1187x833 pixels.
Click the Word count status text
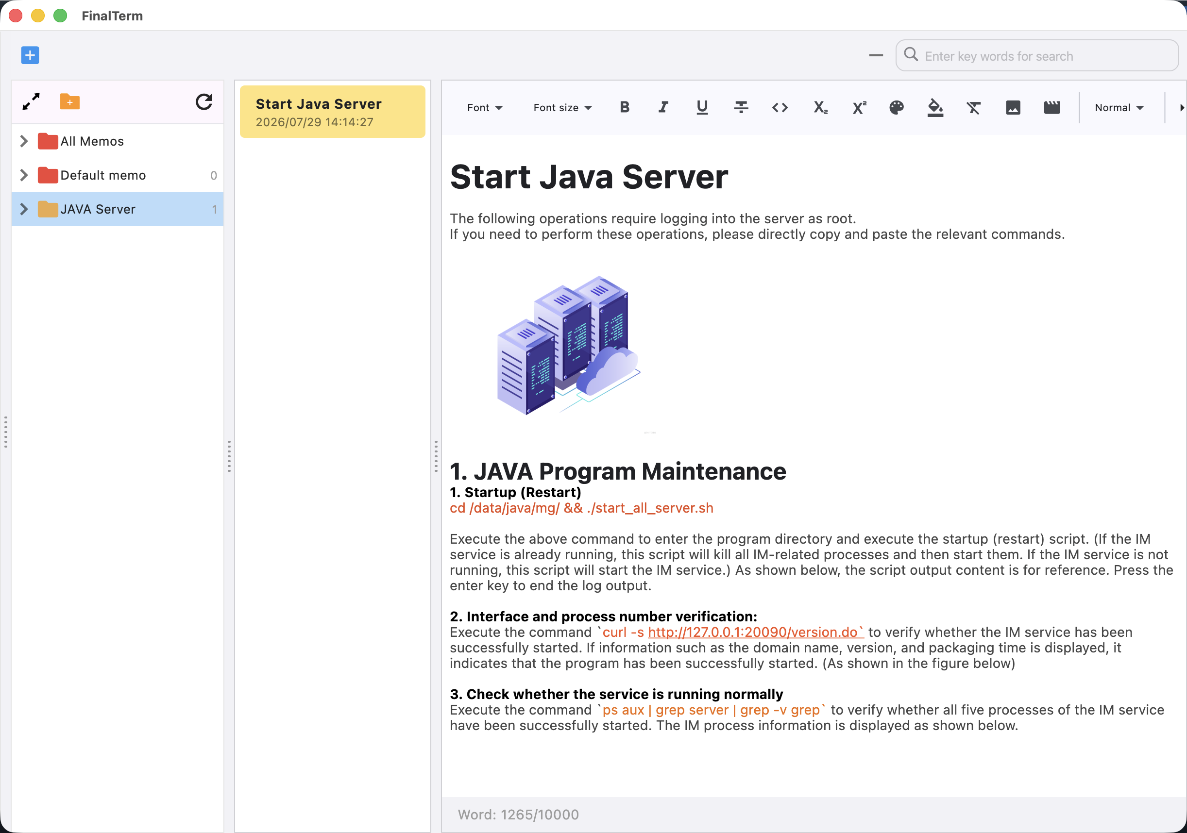coord(518,815)
